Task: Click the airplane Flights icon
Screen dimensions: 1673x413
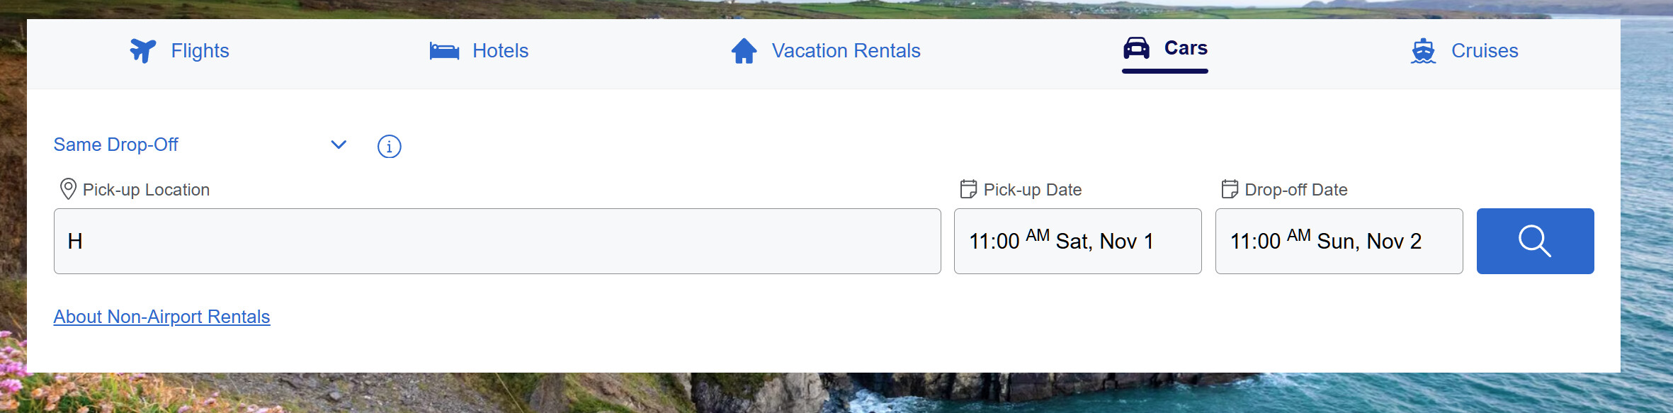Action: [142, 51]
